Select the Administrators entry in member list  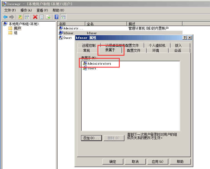click(x=99, y=64)
